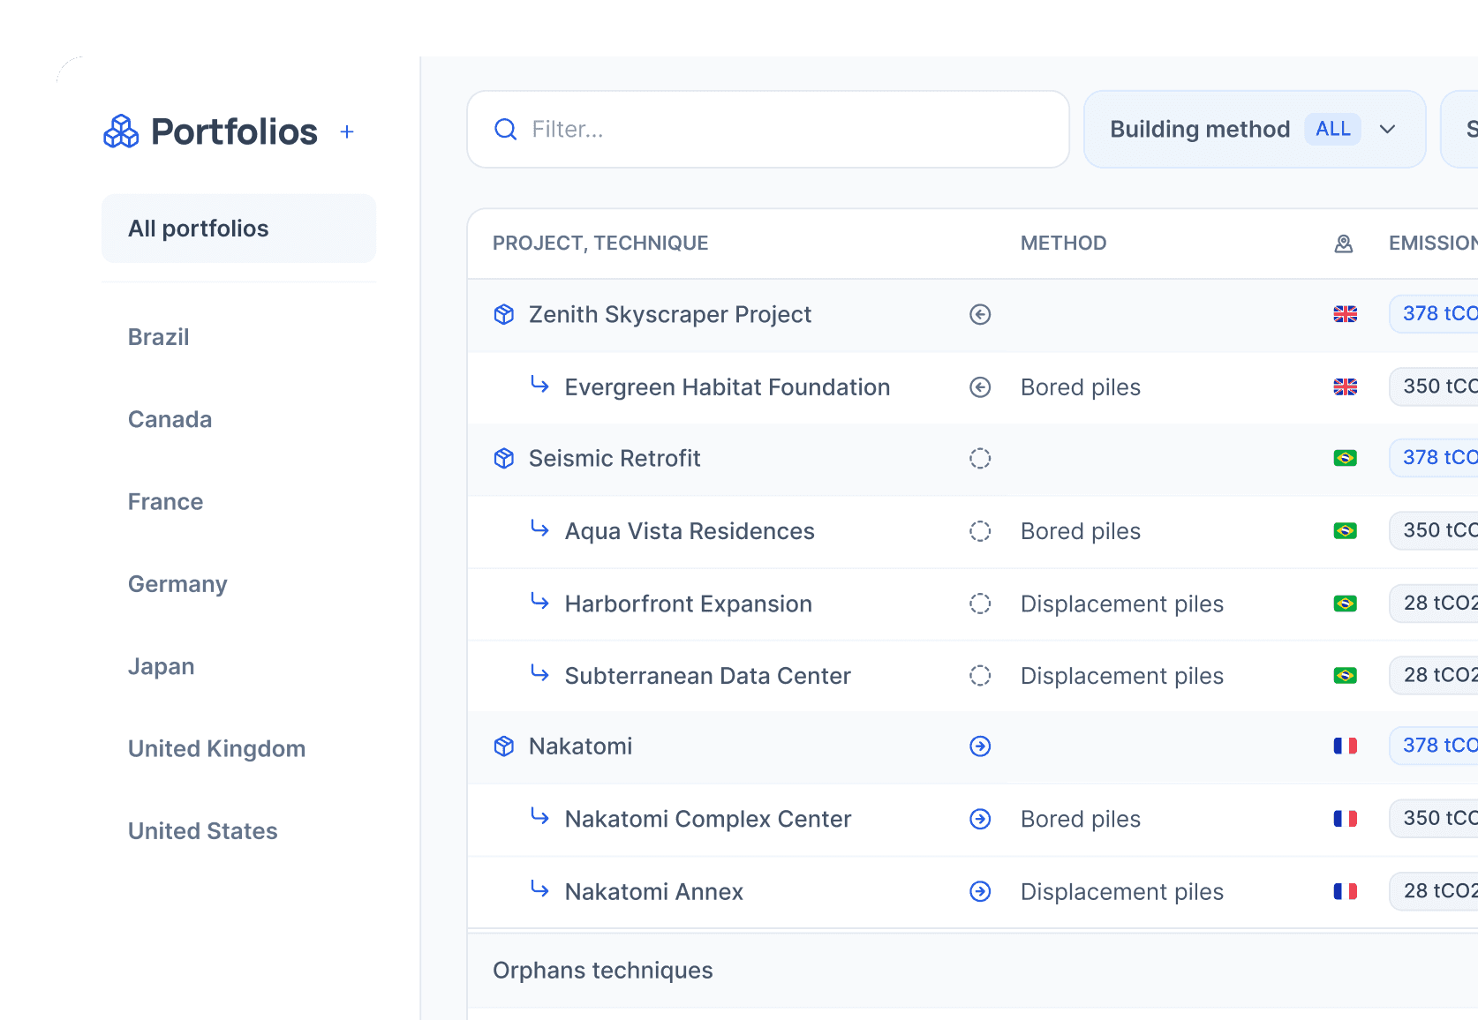This screenshot has height=1020, width=1478.
Task: Click cube icon beside Nakatomi
Action: tap(504, 746)
